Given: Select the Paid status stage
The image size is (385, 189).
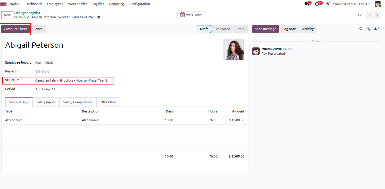Looking at the screenshot, I should point(241,29).
